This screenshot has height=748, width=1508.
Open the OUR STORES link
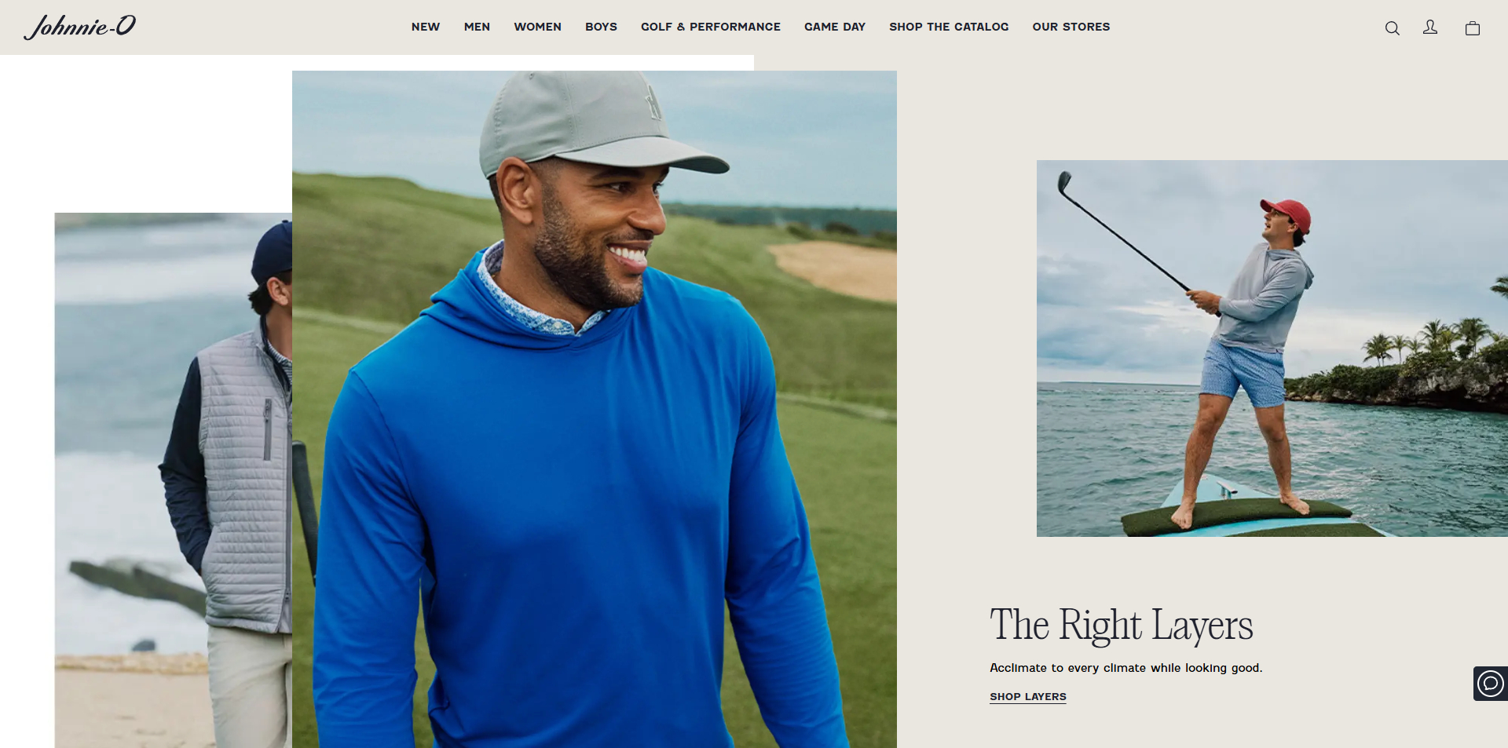(1071, 27)
